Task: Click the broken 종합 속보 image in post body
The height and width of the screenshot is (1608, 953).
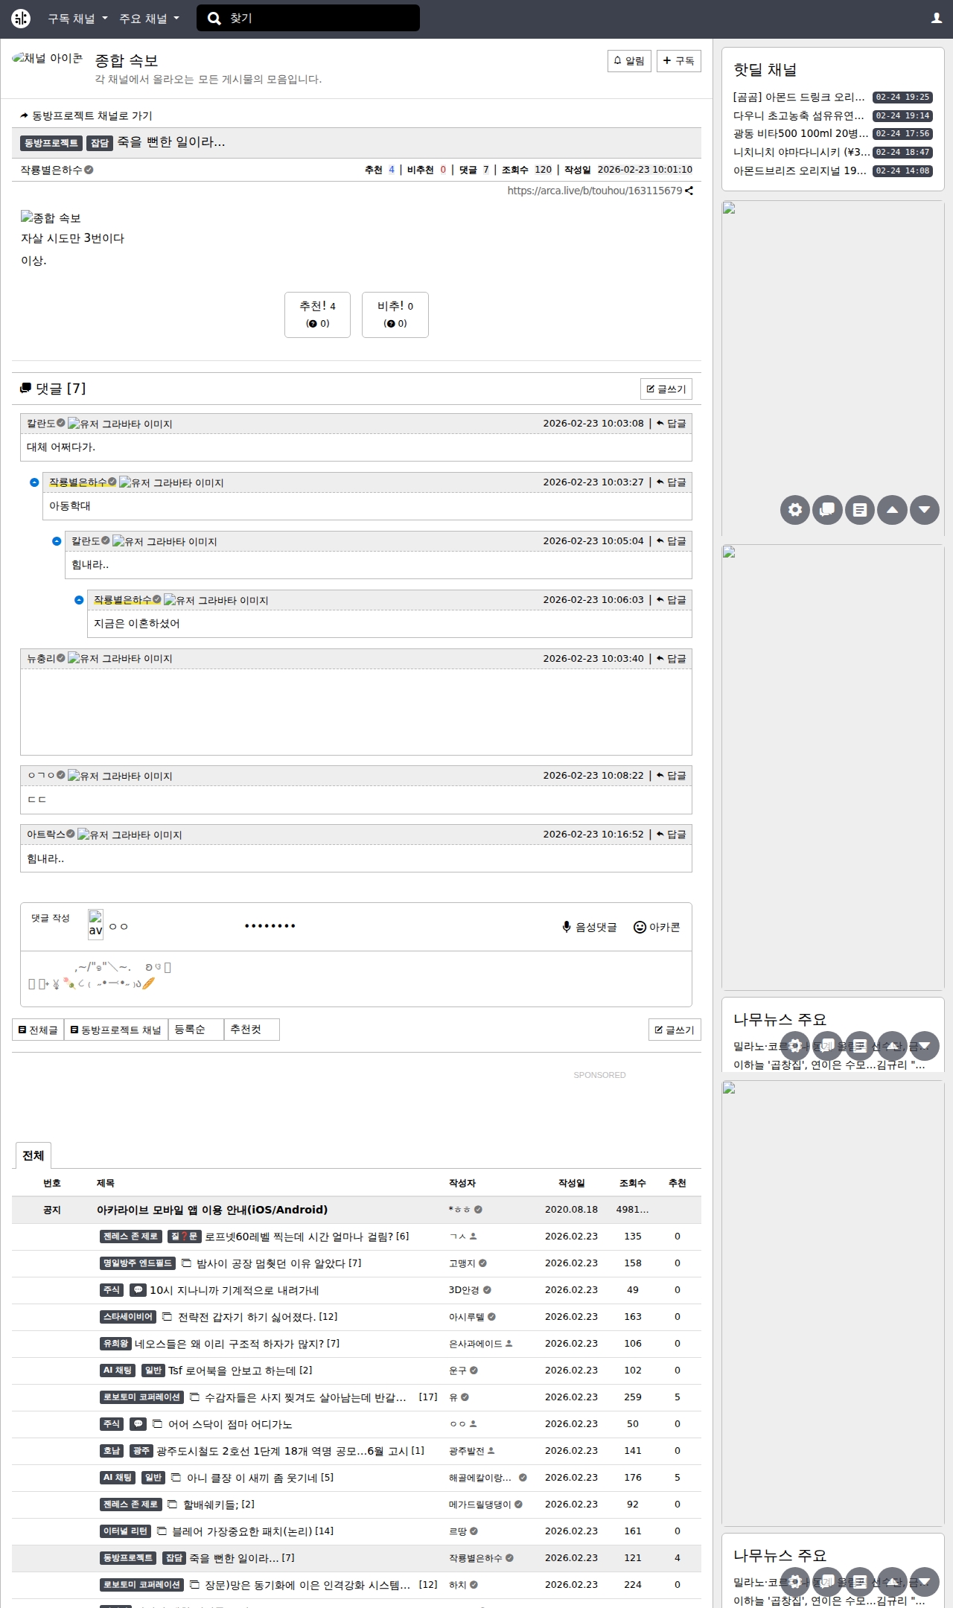Action: click(51, 217)
